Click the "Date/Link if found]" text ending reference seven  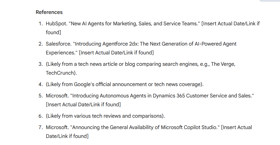click(67, 136)
